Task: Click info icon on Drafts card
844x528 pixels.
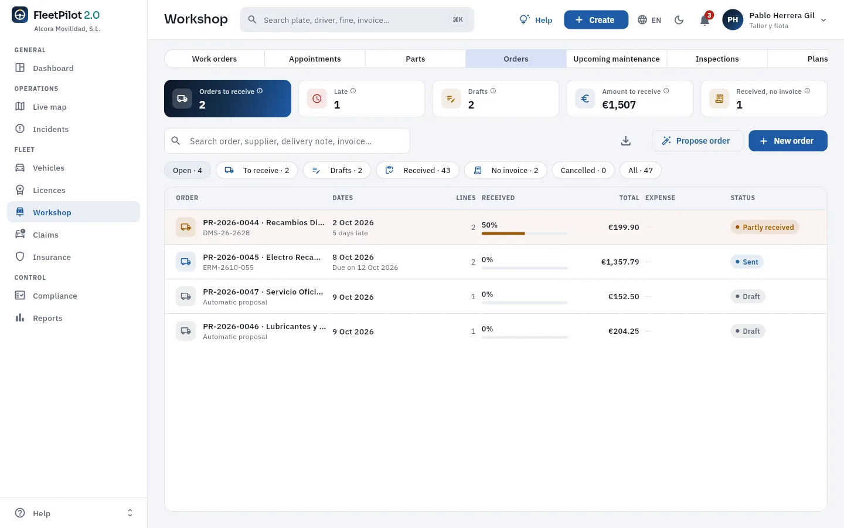Action: point(493,91)
